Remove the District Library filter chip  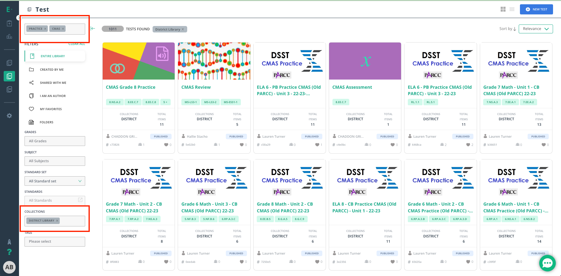(x=183, y=29)
